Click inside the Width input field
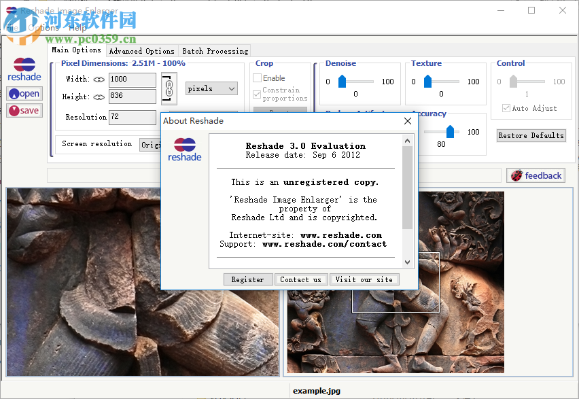 pyautogui.click(x=131, y=80)
